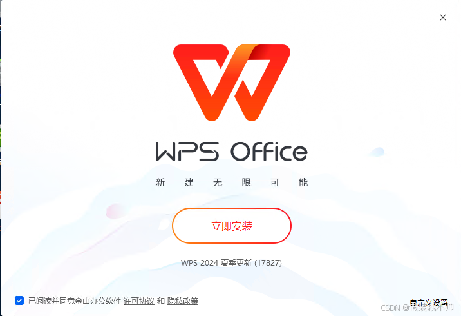461x316 pixels.
Task: Click the 能 character in the slogan
Action: click(303, 183)
